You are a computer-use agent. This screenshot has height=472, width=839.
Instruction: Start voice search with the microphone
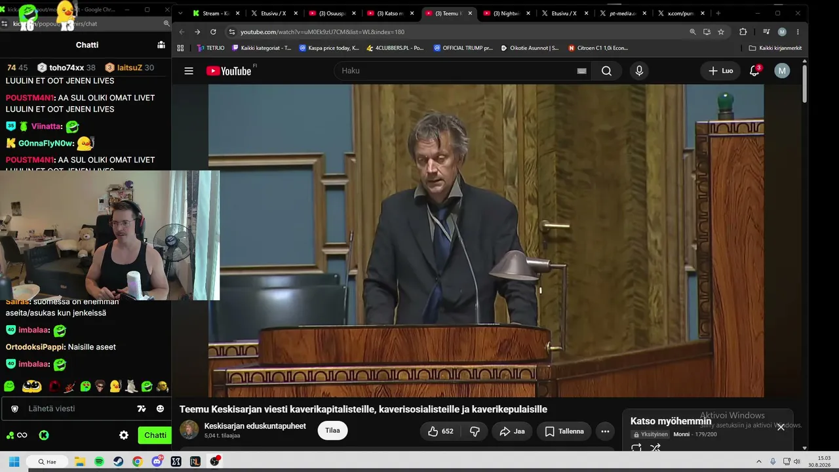pos(639,71)
